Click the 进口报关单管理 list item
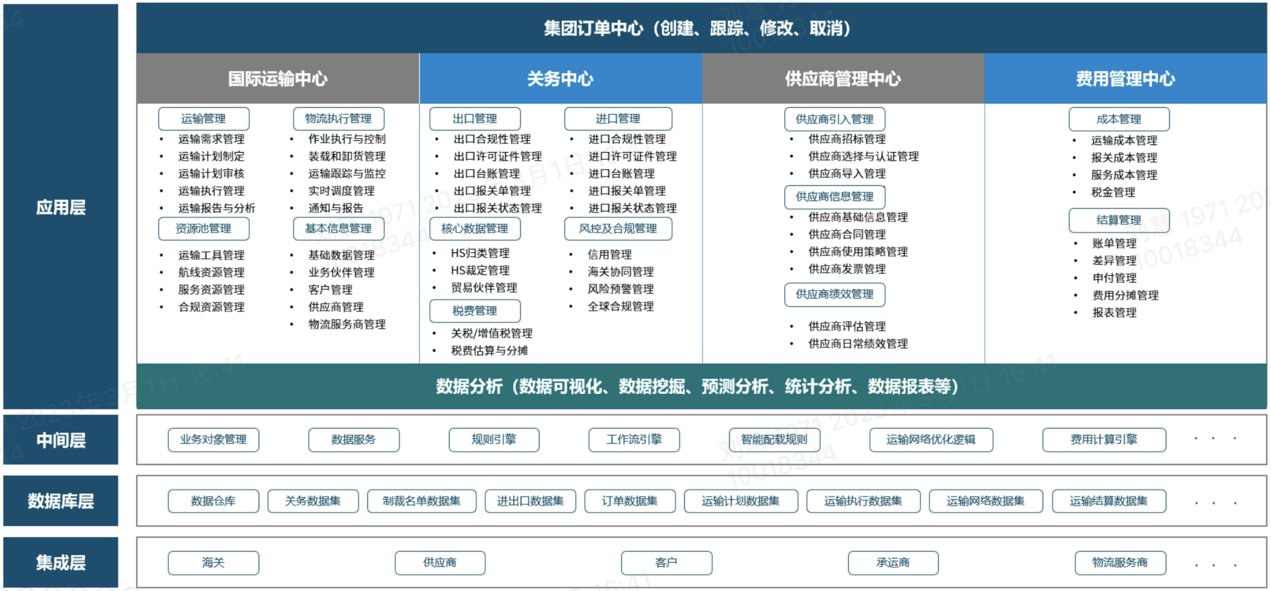The image size is (1271, 591). point(627,191)
